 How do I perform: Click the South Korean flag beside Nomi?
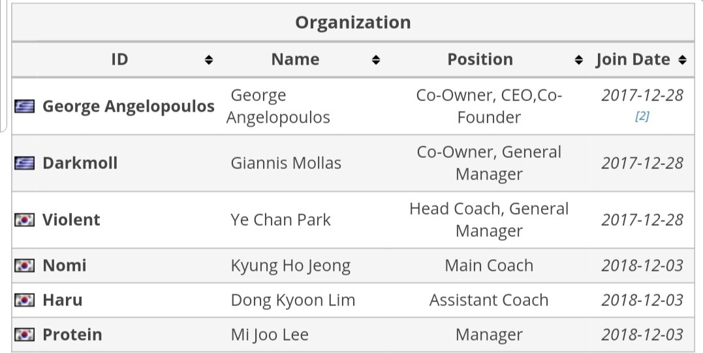coord(24,266)
